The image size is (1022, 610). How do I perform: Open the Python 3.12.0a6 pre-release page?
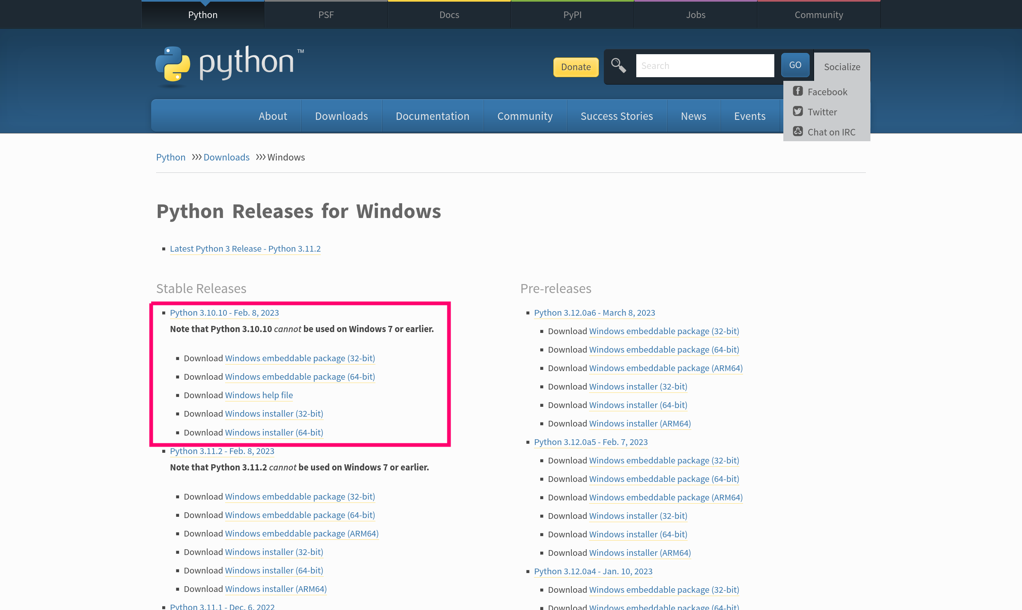click(x=594, y=313)
